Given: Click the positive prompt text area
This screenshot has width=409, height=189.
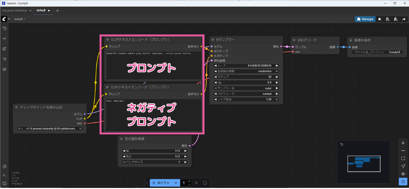Looking at the screenshot, I should point(154,65).
